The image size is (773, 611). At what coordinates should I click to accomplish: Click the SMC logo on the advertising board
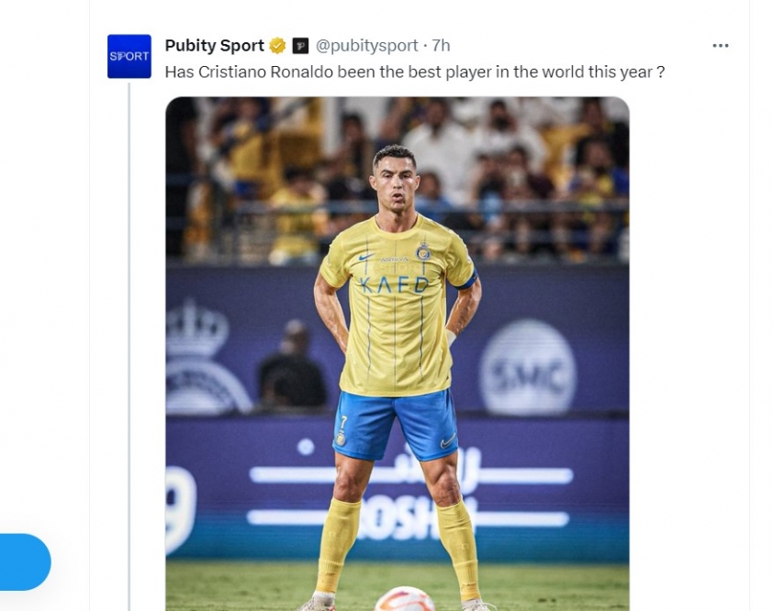coord(528,367)
